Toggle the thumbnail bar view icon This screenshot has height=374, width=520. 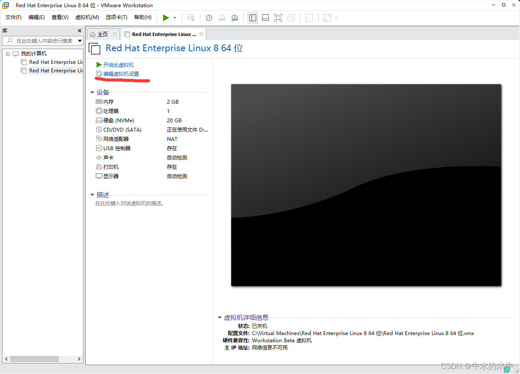(266, 18)
